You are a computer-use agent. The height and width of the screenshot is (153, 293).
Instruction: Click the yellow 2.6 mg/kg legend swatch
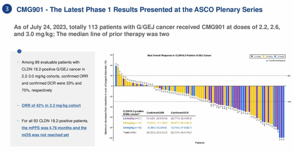click(x=265, y=56)
